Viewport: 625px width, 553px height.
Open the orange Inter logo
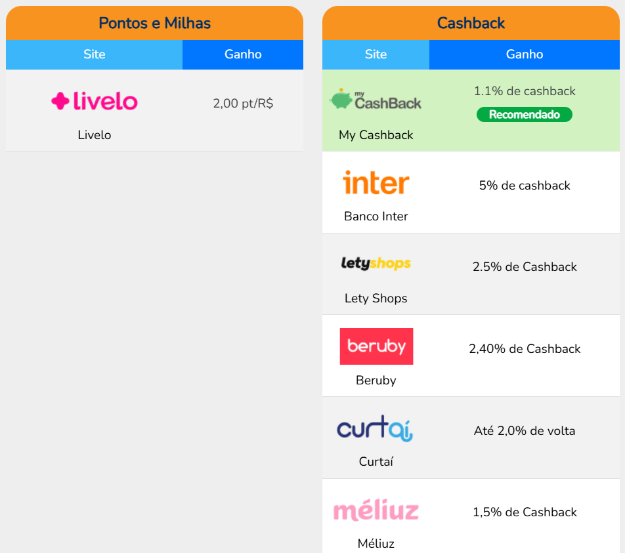pyautogui.click(x=376, y=183)
